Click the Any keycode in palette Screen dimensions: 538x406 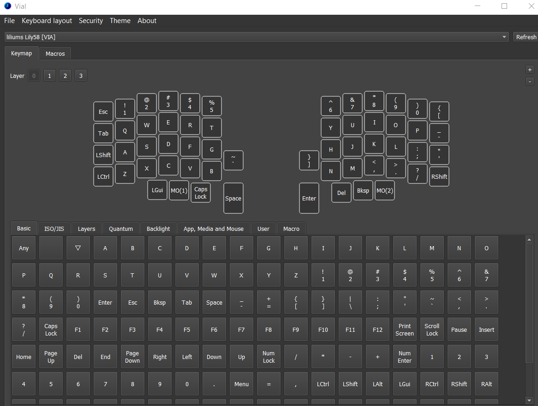[24, 248]
